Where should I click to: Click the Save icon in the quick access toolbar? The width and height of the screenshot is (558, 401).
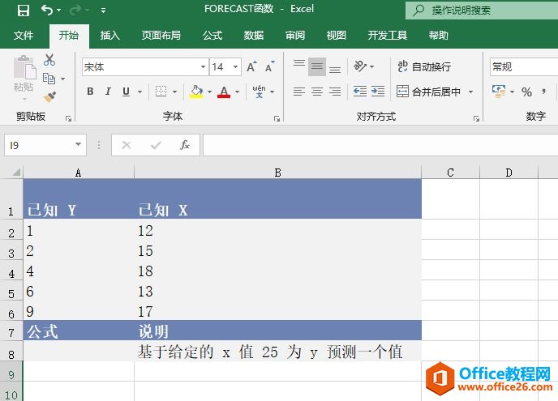pos(24,10)
